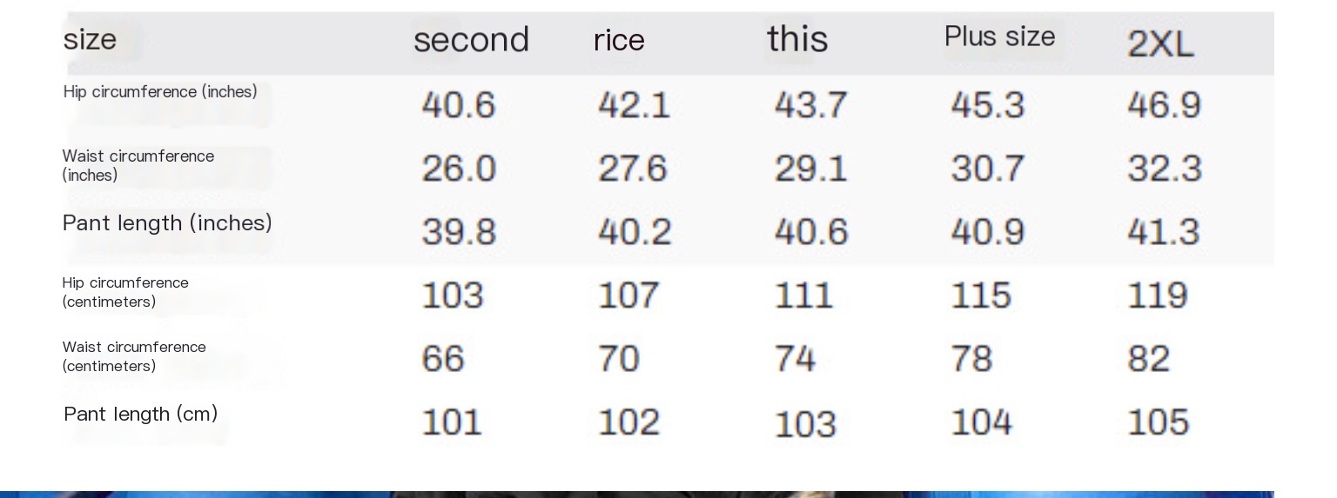Click the 'Hip circumference (centimeters)' row label
This screenshot has height=498, width=1337.
125,292
